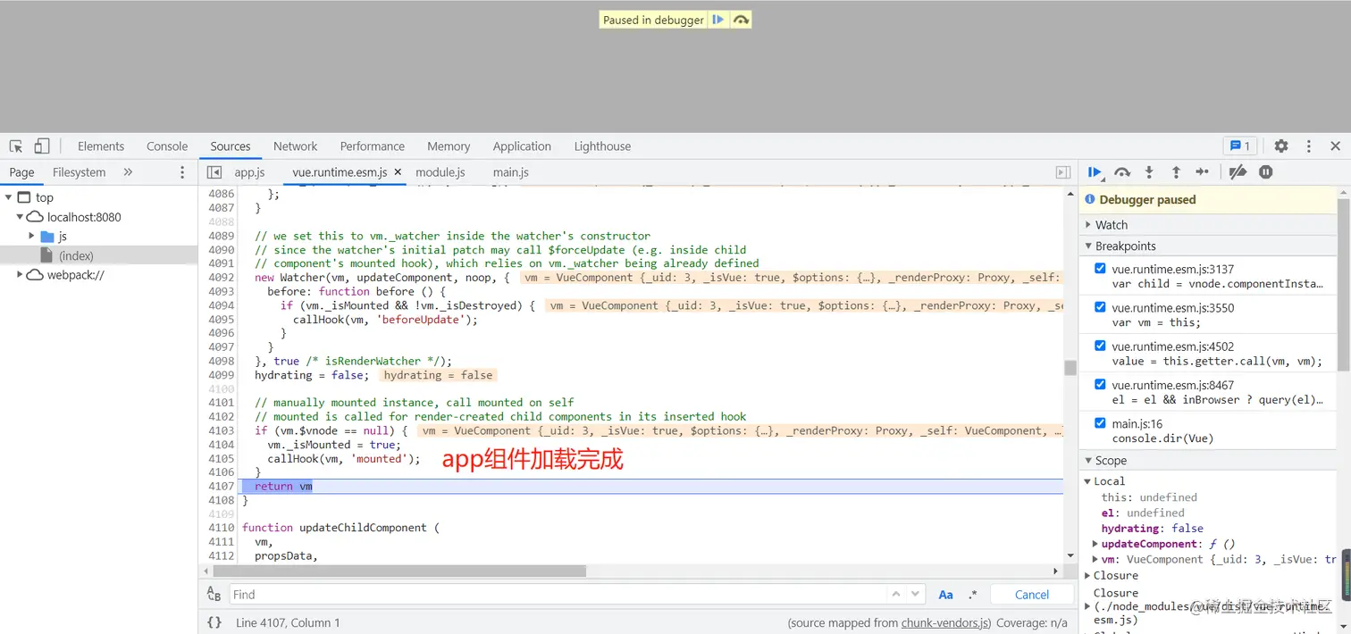Hide navigator sidebar toggle
This screenshot has width=1351, height=634.
click(x=214, y=172)
